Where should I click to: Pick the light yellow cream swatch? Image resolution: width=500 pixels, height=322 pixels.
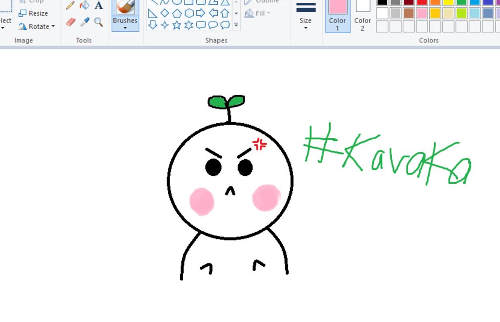point(448,13)
